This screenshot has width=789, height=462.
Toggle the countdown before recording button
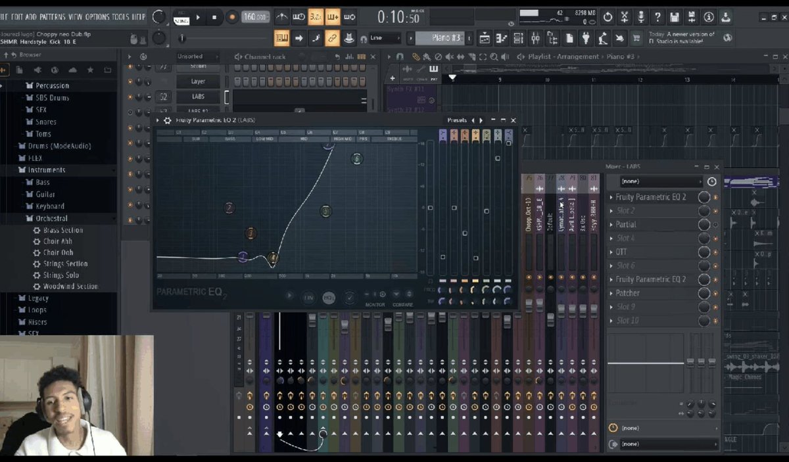pos(316,17)
